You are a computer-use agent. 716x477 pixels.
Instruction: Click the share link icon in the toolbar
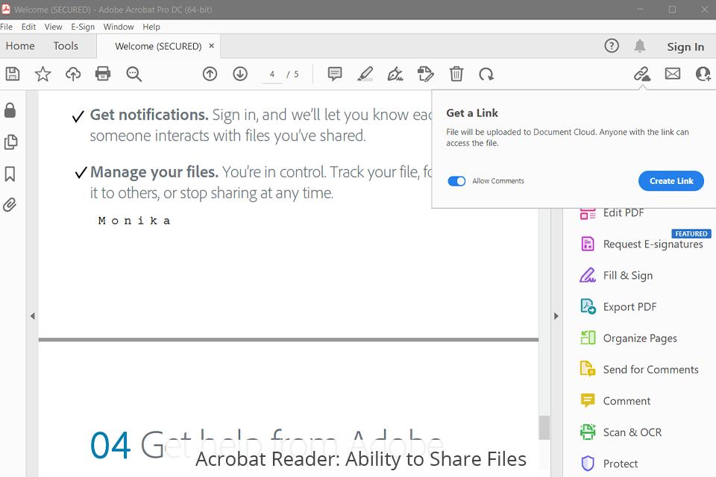tap(642, 74)
